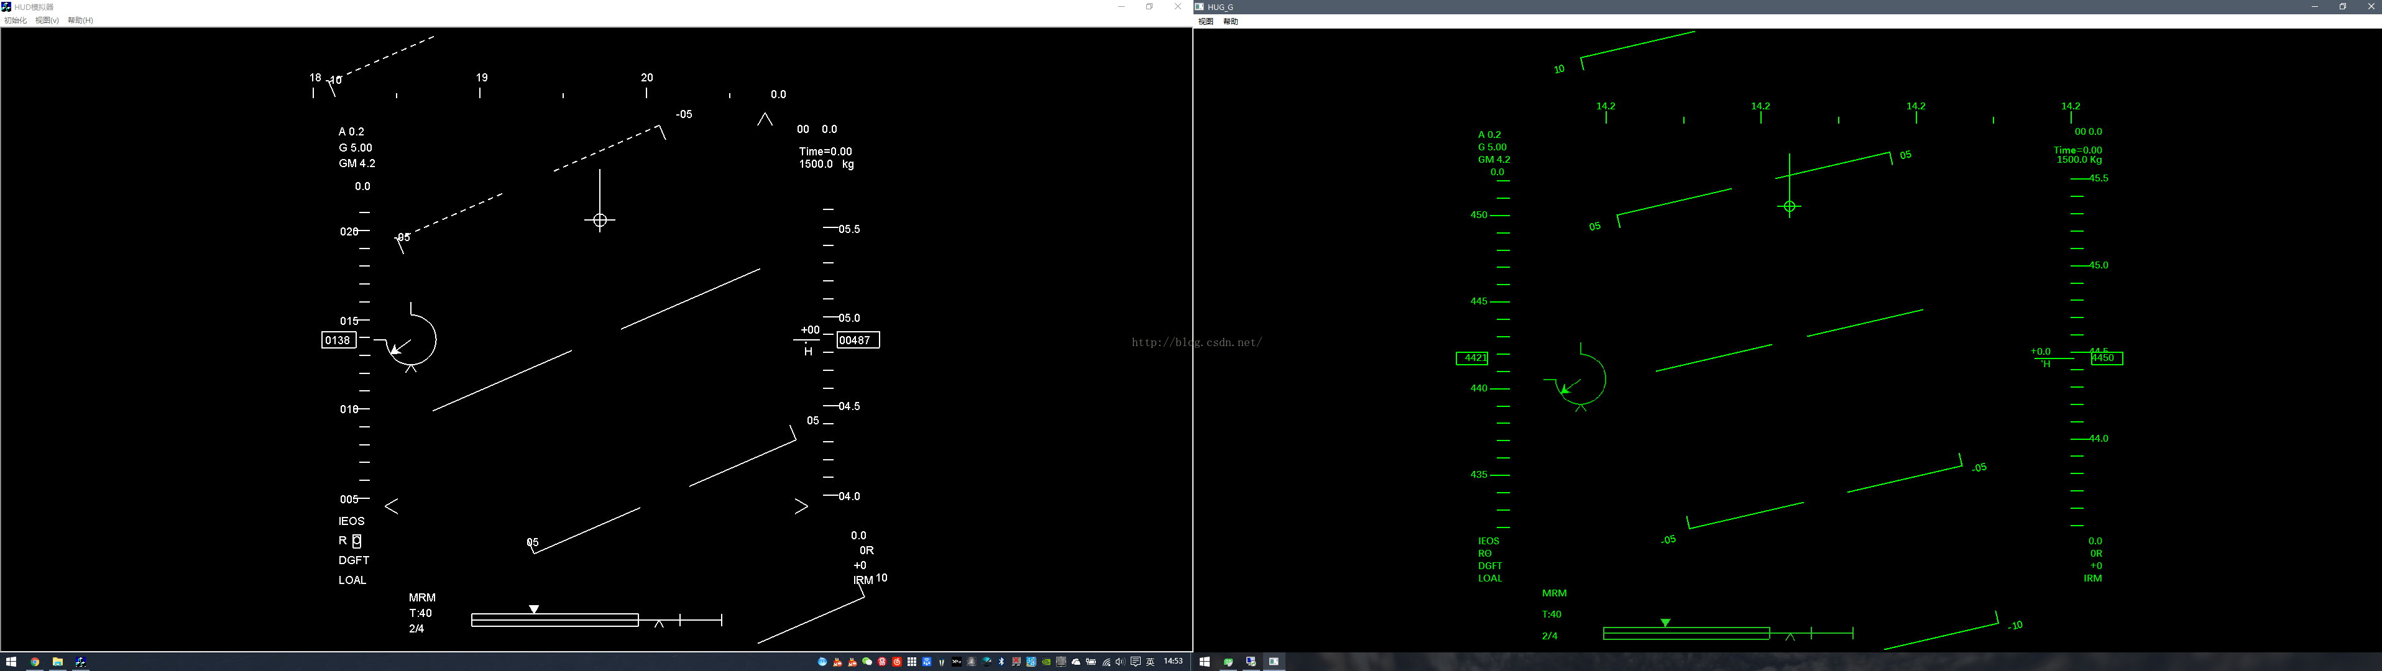Click white flight path marker circle
The height and width of the screenshot is (671, 2382).
(x=600, y=220)
